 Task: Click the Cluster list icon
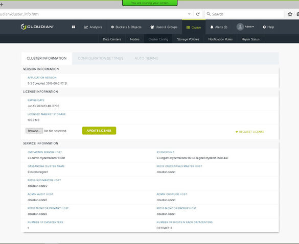[188, 28]
